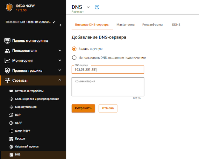This screenshot has width=199, height=159.
Task: Expand the Пользователи menu section
Action: [60, 51]
